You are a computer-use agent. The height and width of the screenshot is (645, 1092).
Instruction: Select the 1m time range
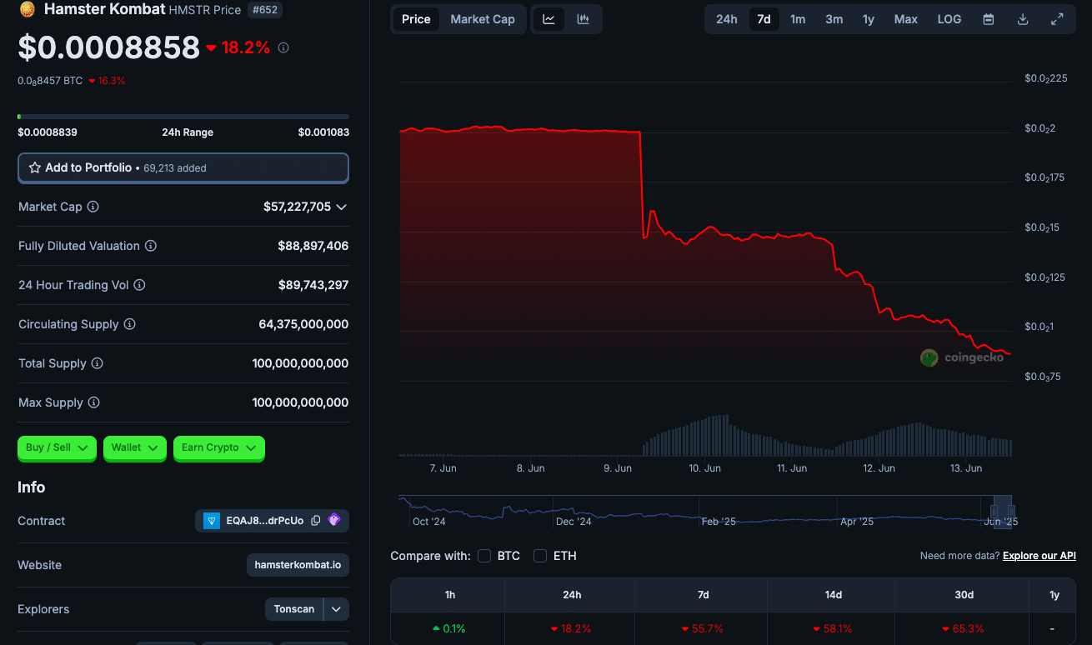pyautogui.click(x=798, y=19)
